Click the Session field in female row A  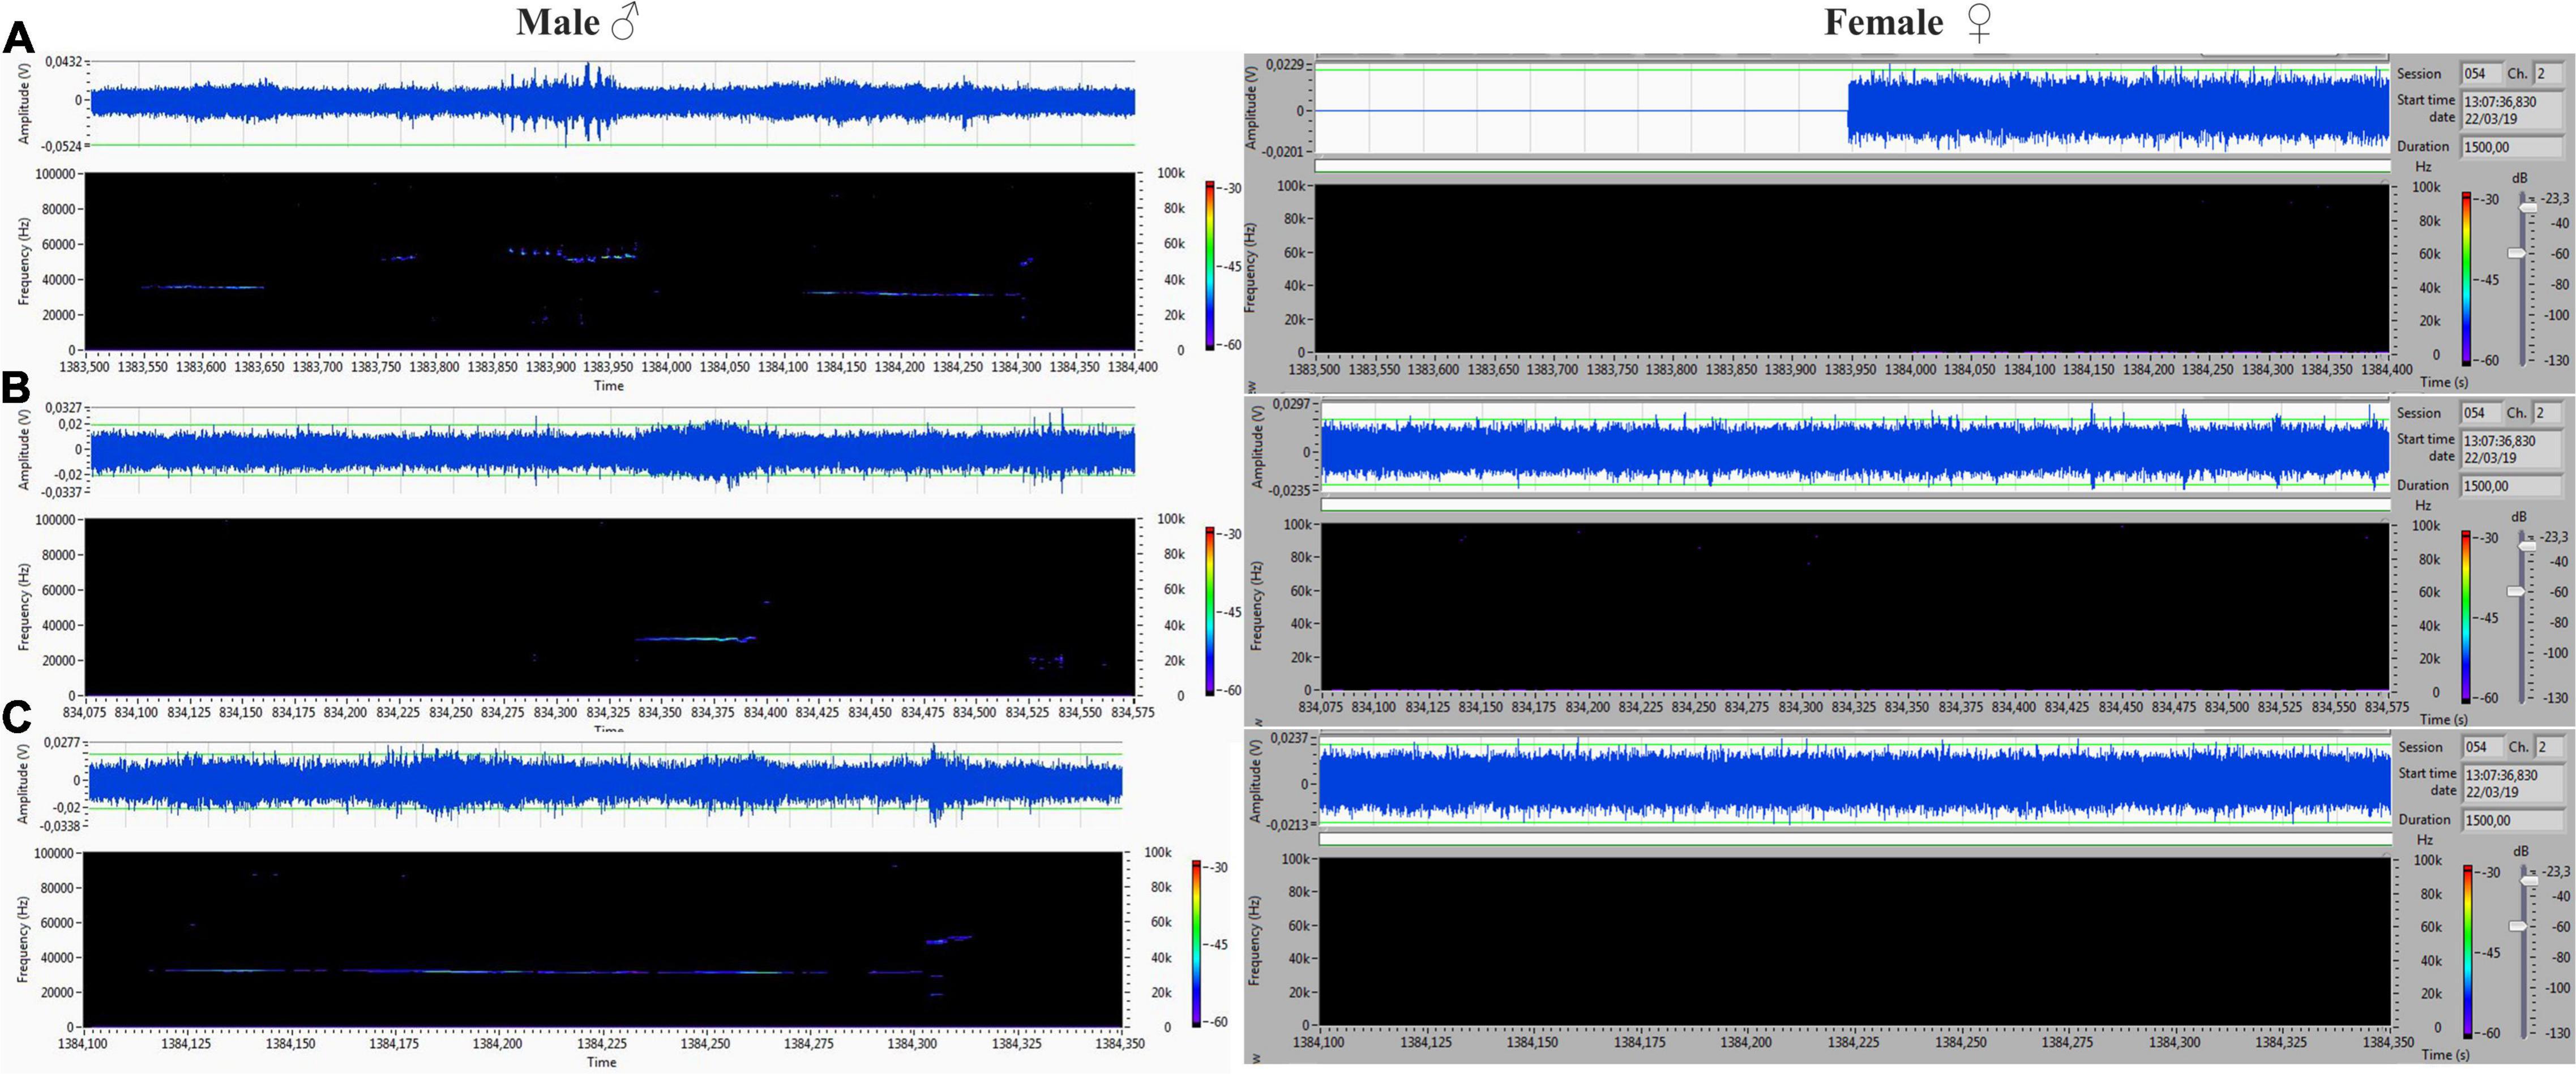tap(2482, 73)
